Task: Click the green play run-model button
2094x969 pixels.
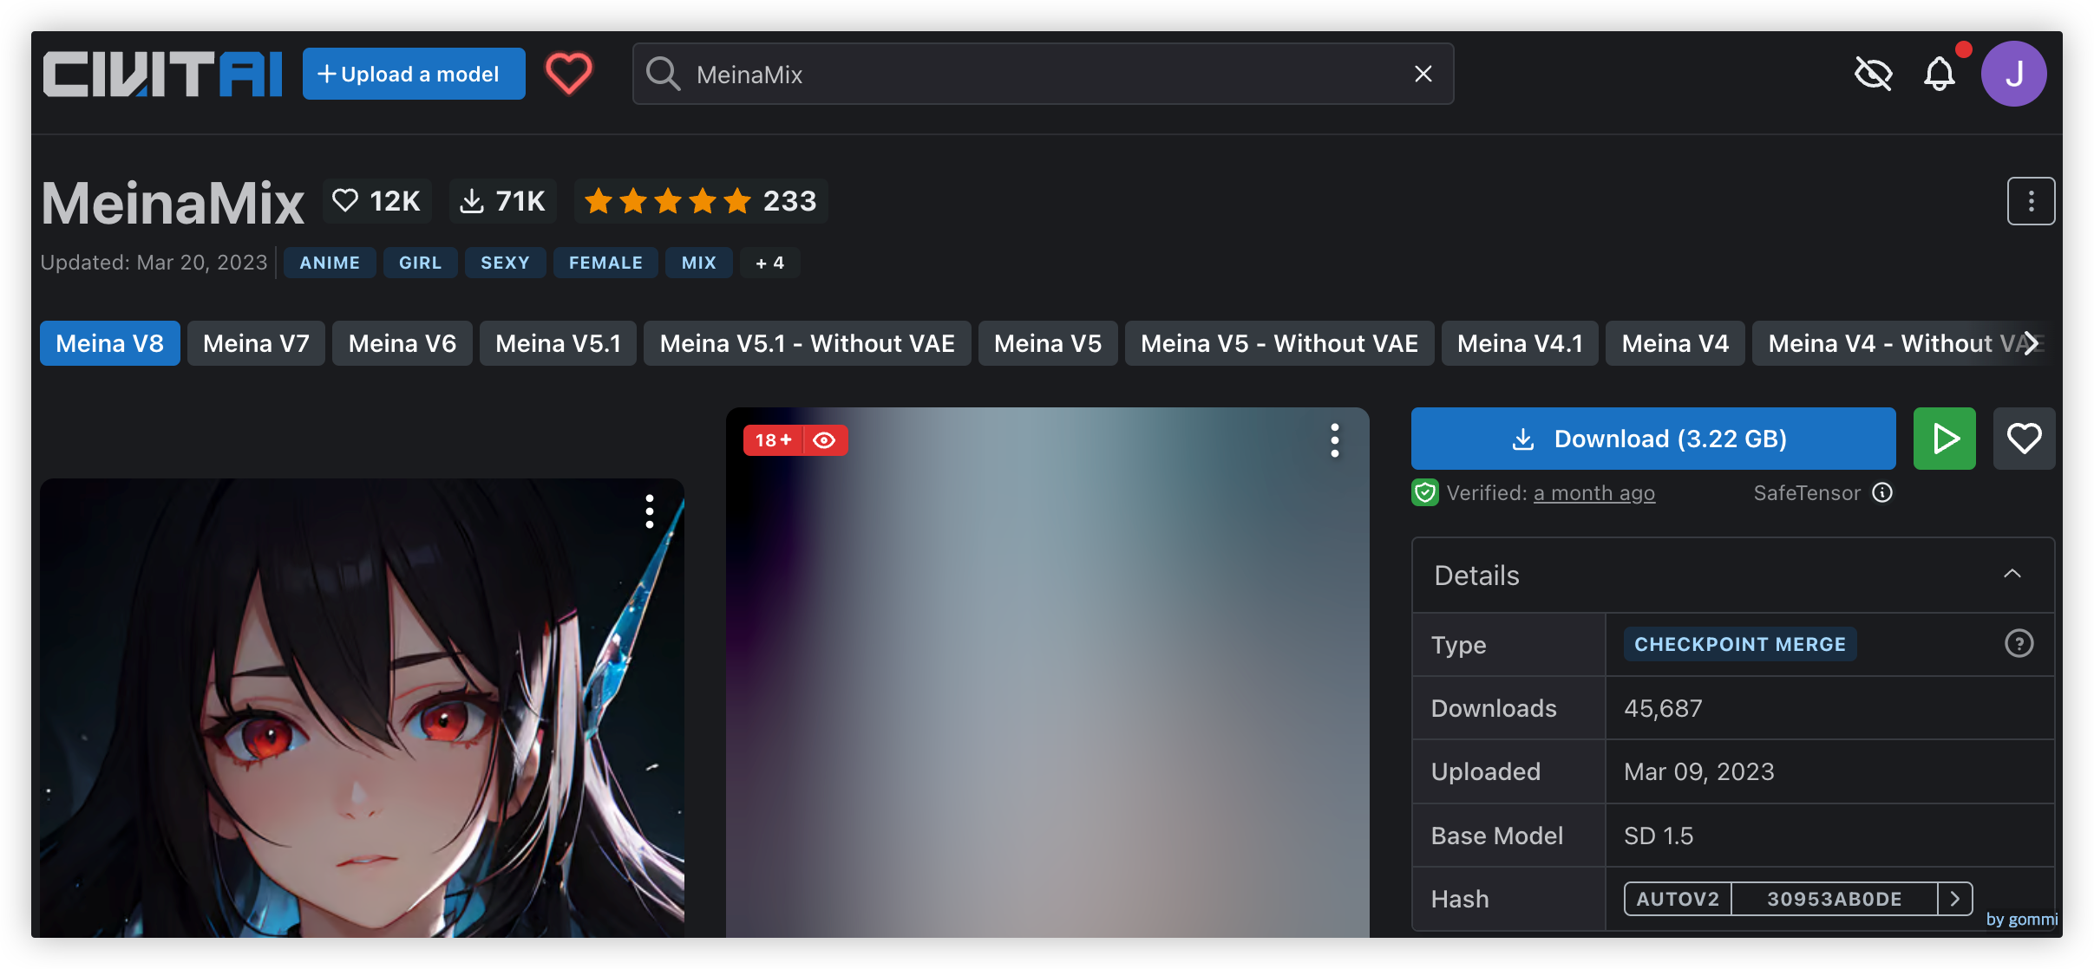Action: pos(1944,439)
